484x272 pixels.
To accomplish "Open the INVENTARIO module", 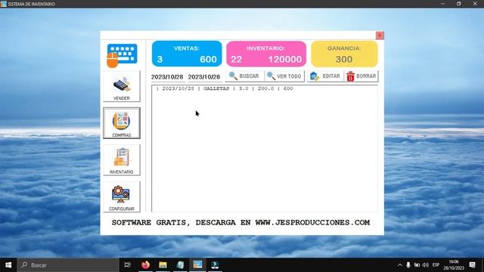I will tap(122, 160).
